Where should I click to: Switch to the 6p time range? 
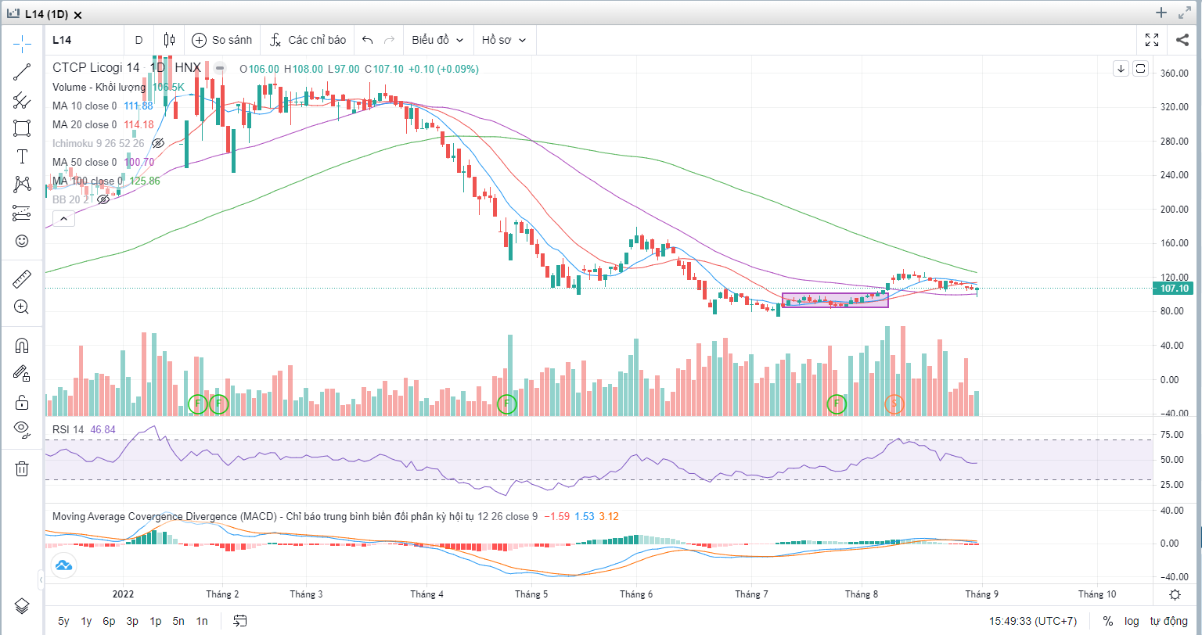point(109,621)
